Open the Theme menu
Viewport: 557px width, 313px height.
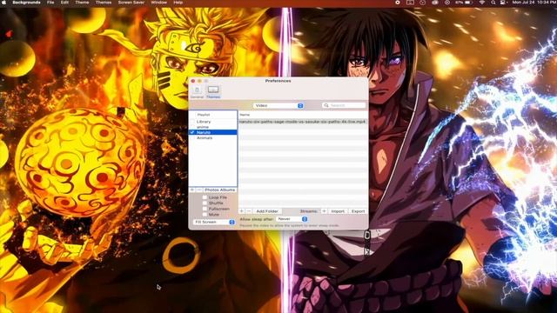tap(82, 3)
